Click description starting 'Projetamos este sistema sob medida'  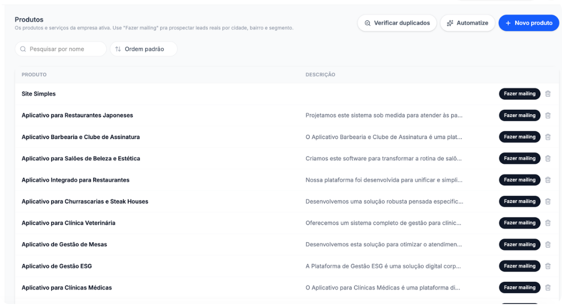[x=384, y=115]
